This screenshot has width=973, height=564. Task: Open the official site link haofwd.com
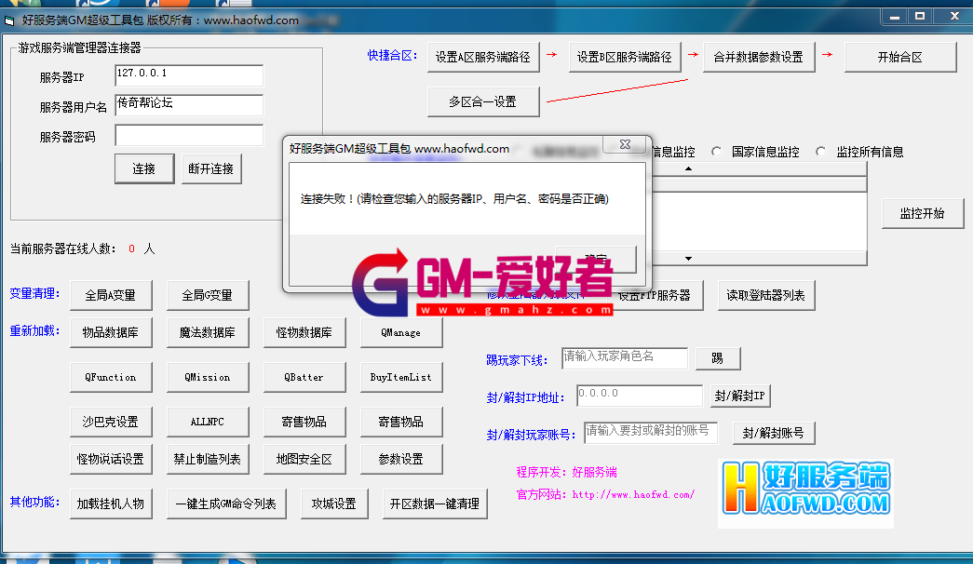click(x=633, y=494)
